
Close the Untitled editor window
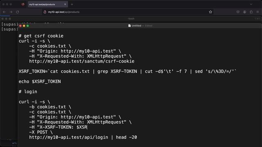coord(20,26)
